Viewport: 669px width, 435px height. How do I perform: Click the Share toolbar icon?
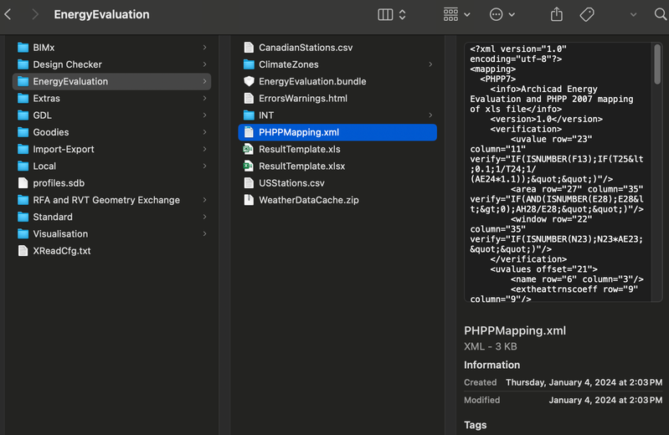(557, 15)
